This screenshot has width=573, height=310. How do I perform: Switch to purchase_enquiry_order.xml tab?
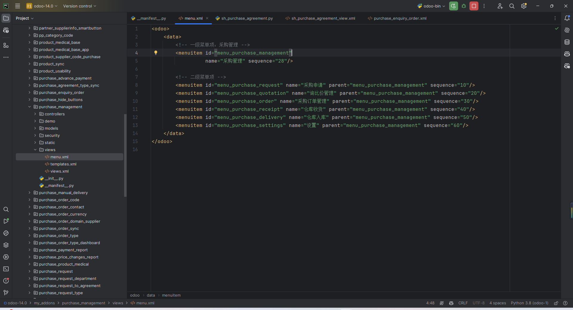click(397, 18)
